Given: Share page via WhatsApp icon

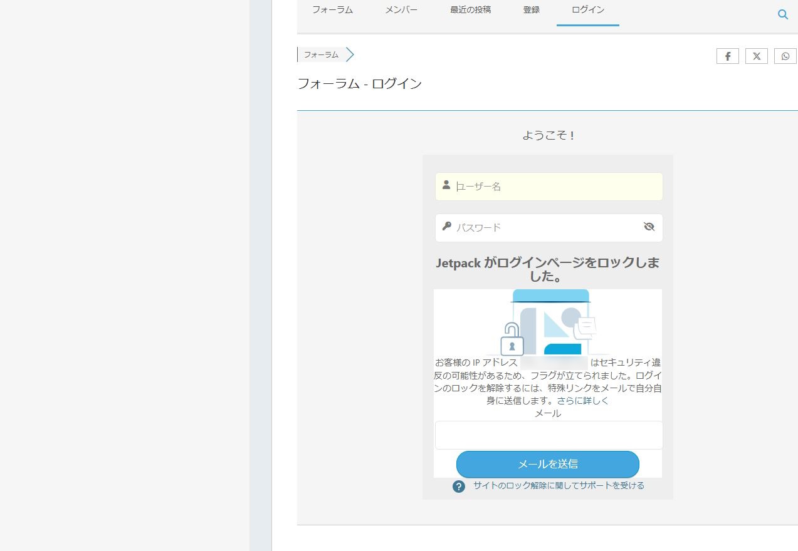Looking at the screenshot, I should point(785,56).
